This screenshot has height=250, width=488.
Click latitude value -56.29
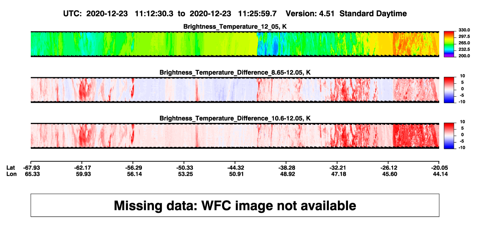pyautogui.click(x=133, y=168)
